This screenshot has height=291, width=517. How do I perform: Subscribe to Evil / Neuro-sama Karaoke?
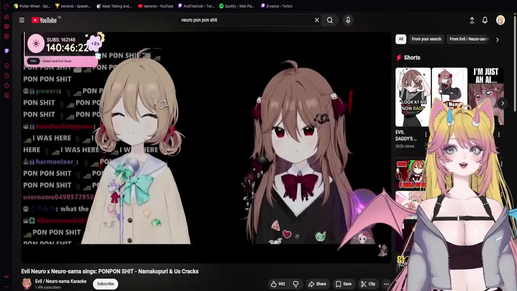point(105,284)
